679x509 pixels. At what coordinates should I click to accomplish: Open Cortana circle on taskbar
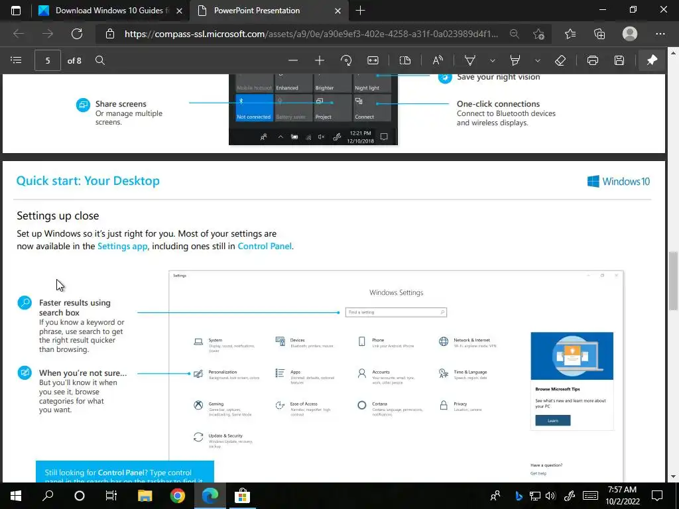pyautogui.click(x=80, y=496)
